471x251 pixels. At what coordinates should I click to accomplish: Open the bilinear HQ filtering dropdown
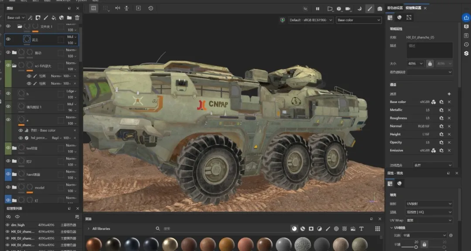[429, 212]
